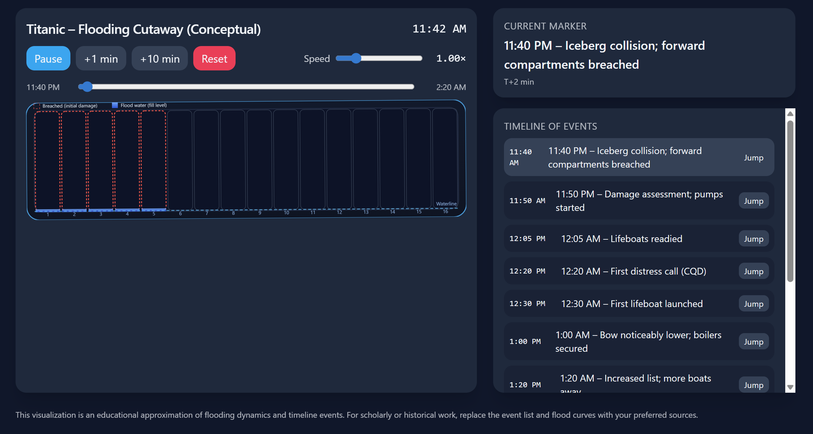Click compartment 12 in the hull cutaway
Image resolution: width=813 pixels, height=434 pixels.
coord(339,159)
